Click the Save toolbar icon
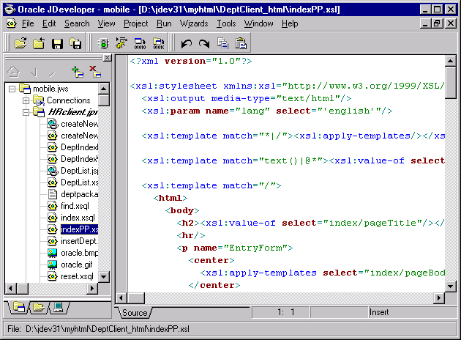Screen dimensions: 461x340 pos(57,44)
